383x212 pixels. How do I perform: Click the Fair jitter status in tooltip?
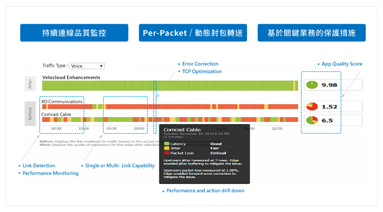pyautogui.click(x=215, y=148)
